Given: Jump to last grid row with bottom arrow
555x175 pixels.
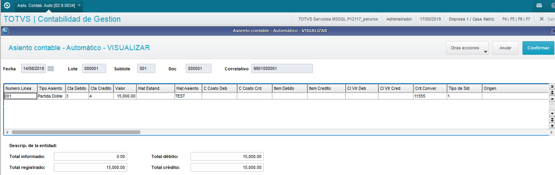Looking at the screenshot, I should point(552,126).
